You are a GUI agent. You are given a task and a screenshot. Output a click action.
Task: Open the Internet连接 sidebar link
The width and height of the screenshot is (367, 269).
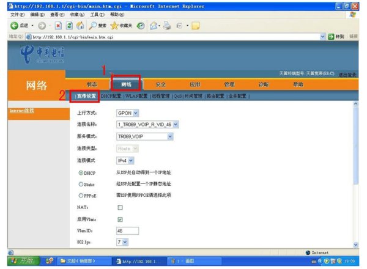click(x=21, y=111)
